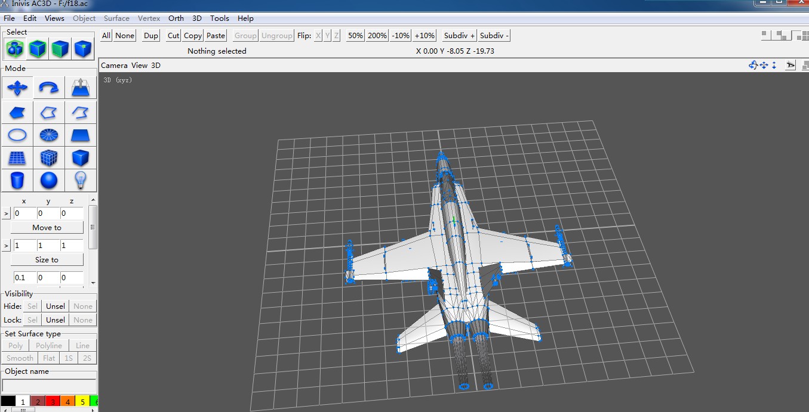Pick the red color swatch in palette
This screenshot has width=809, height=412.
pyautogui.click(x=53, y=402)
